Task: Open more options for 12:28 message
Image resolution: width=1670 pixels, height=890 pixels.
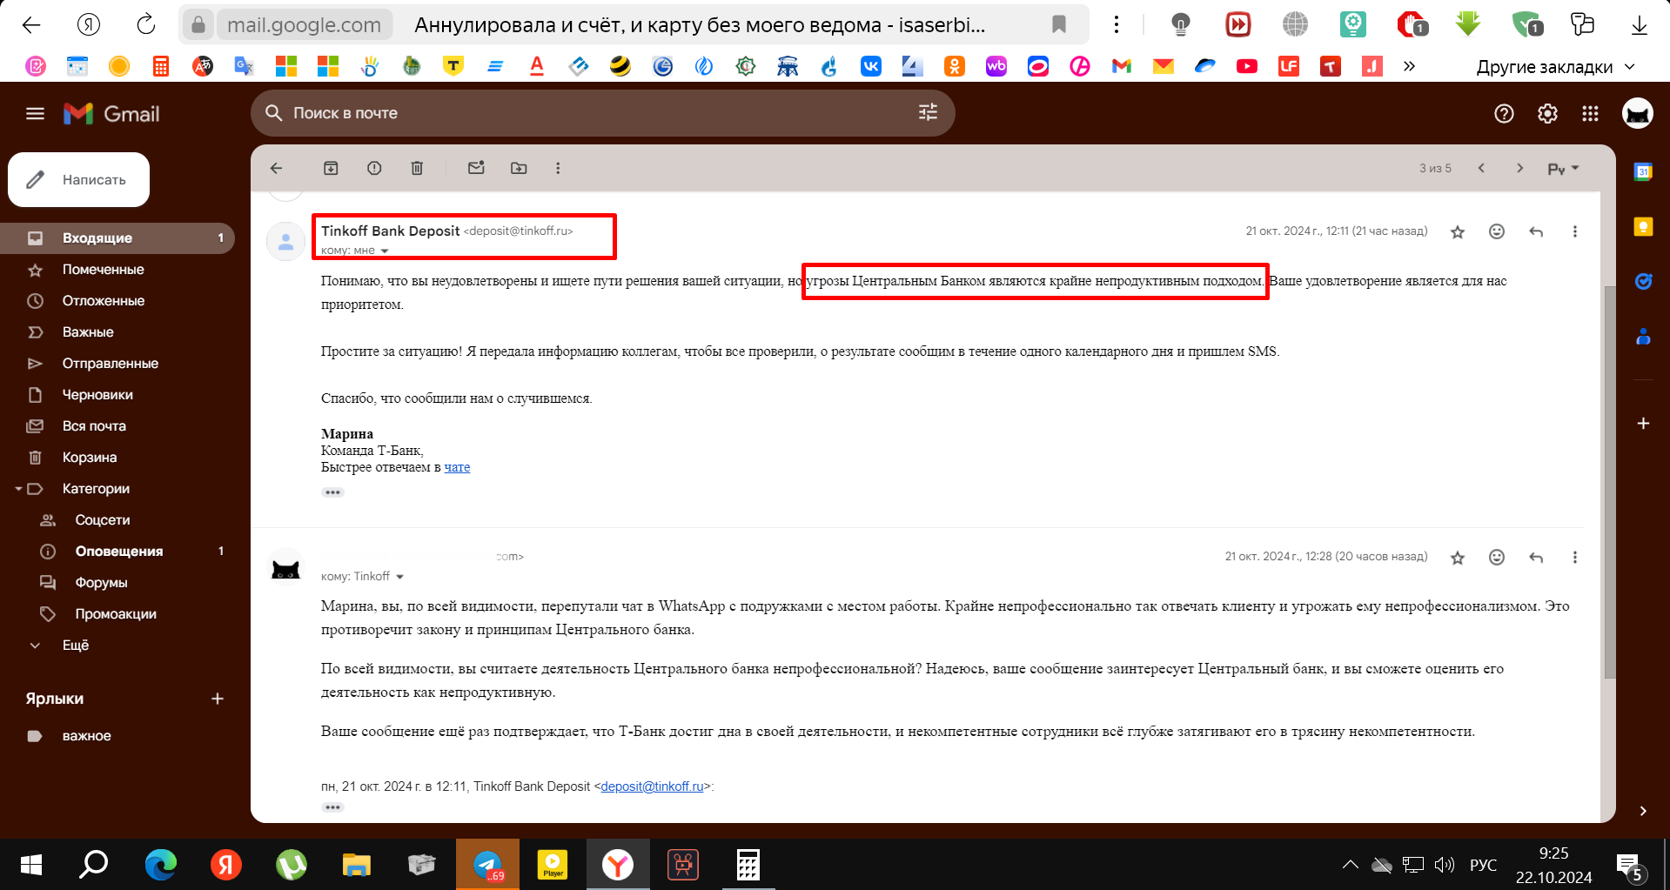Action: point(1574,558)
